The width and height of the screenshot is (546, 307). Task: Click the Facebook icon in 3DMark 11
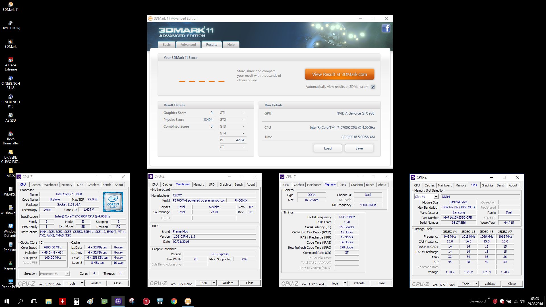pos(386,28)
